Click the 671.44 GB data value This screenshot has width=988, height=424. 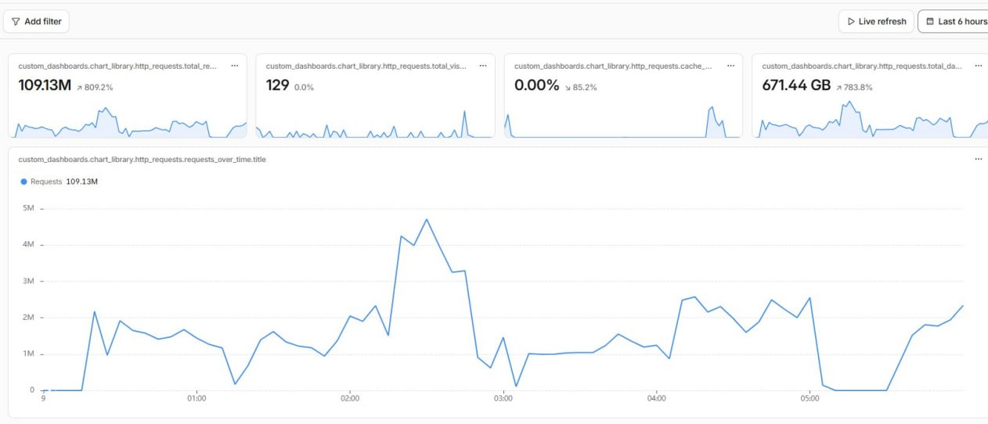click(796, 85)
